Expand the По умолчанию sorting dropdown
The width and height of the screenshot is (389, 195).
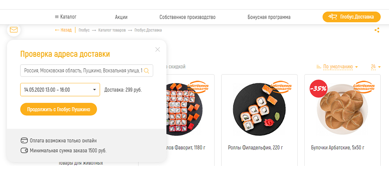point(340,67)
